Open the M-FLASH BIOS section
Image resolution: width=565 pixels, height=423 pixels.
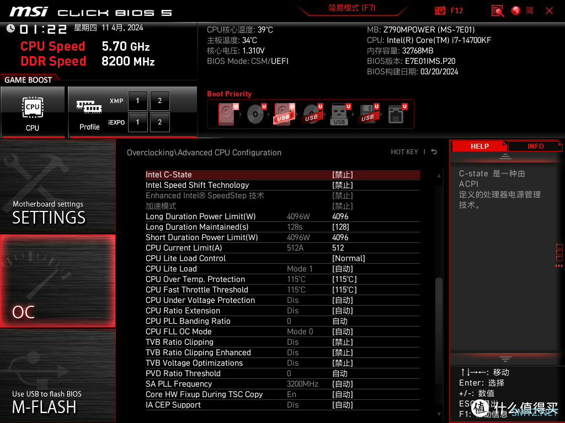point(57,376)
